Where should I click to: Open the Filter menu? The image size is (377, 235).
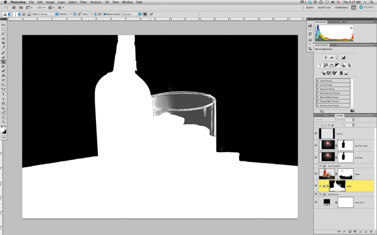pyautogui.click(x=83, y=2)
